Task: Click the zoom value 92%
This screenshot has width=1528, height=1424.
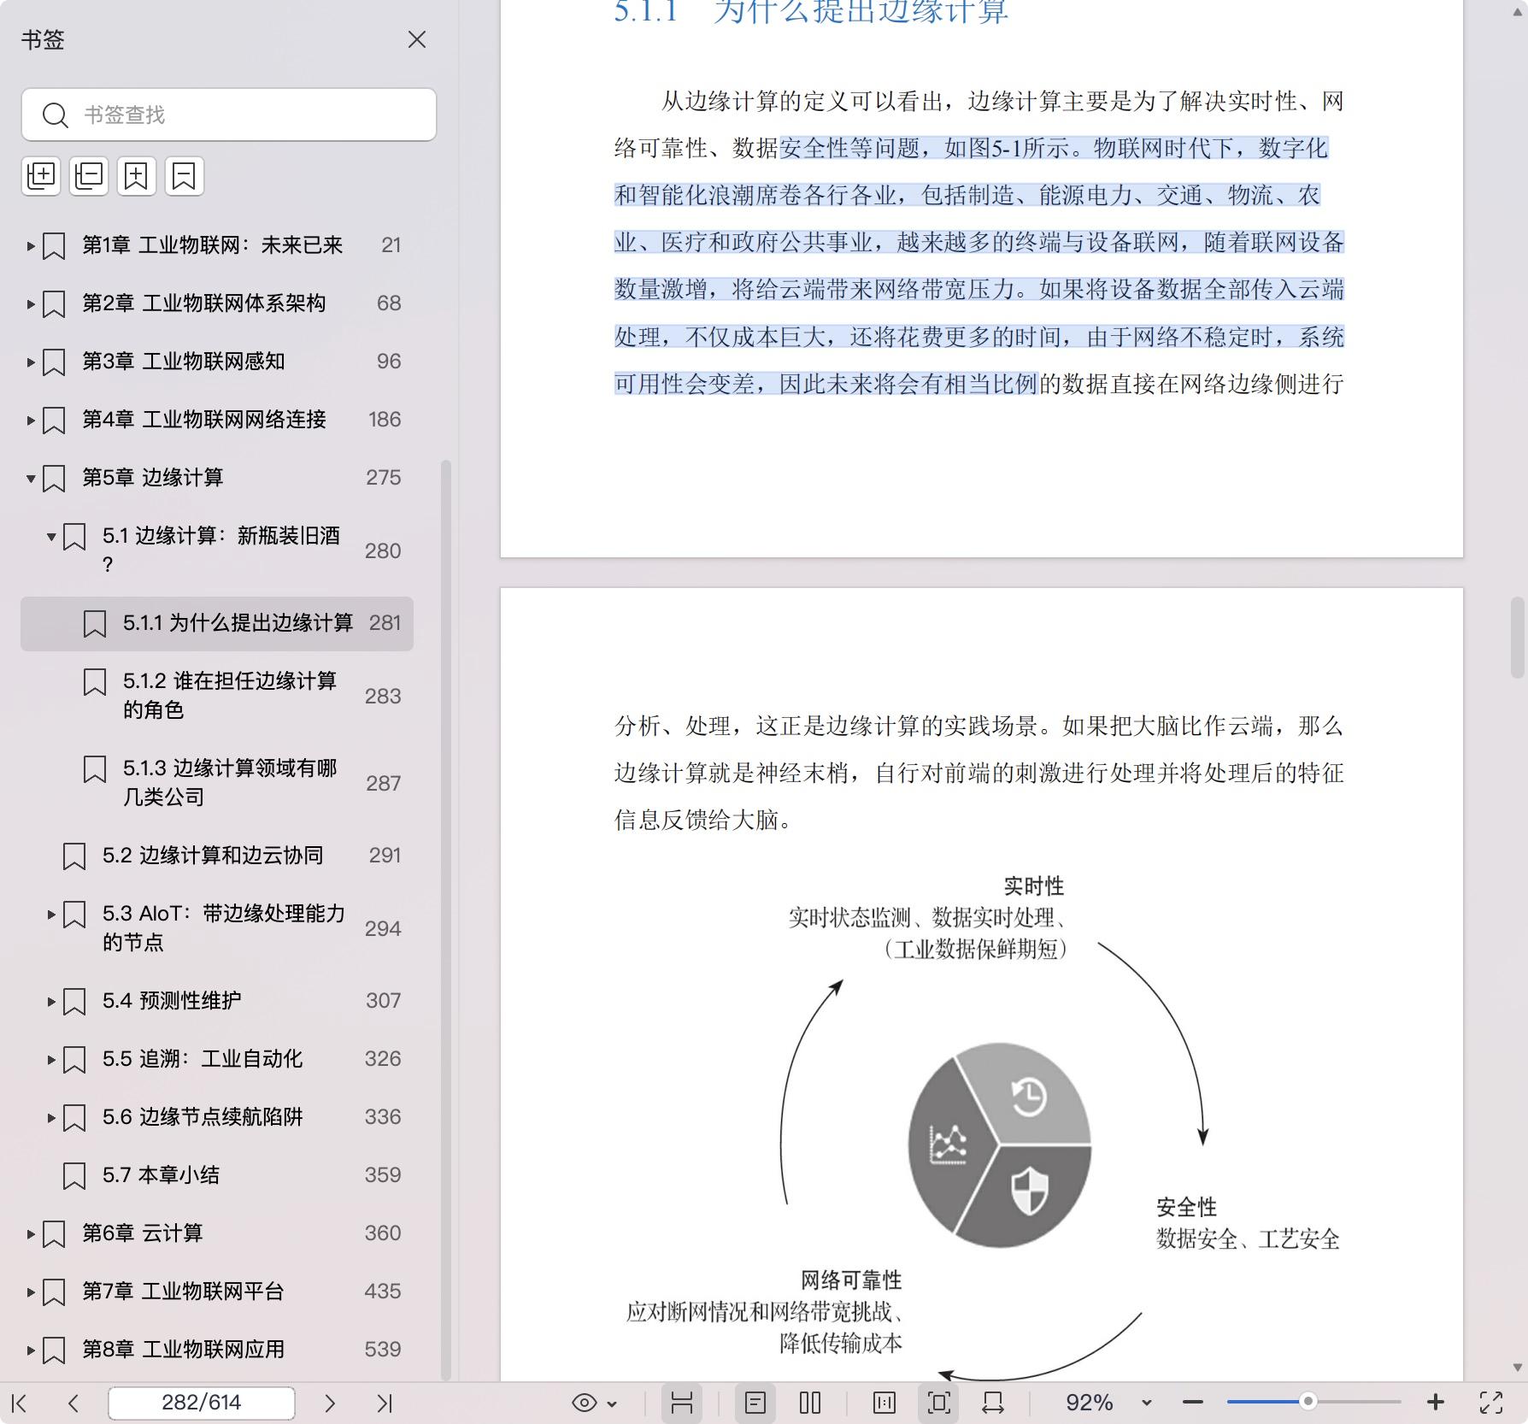Action: click(x=1089, y=1403)
